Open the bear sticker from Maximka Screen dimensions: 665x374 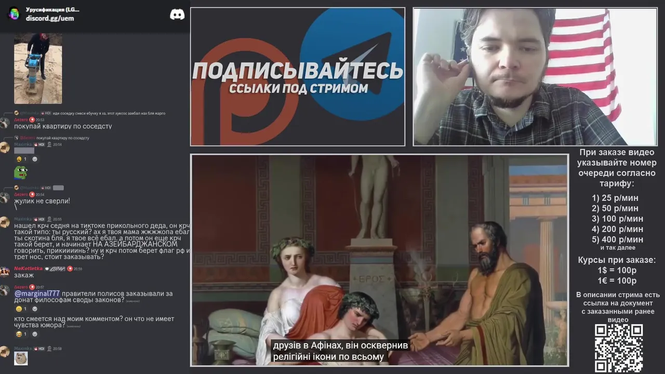click(x=21, y=358)
